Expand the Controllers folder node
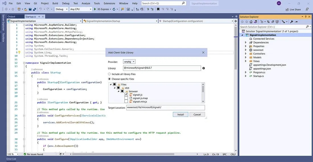The image size is (313, 162). point(246,54)
